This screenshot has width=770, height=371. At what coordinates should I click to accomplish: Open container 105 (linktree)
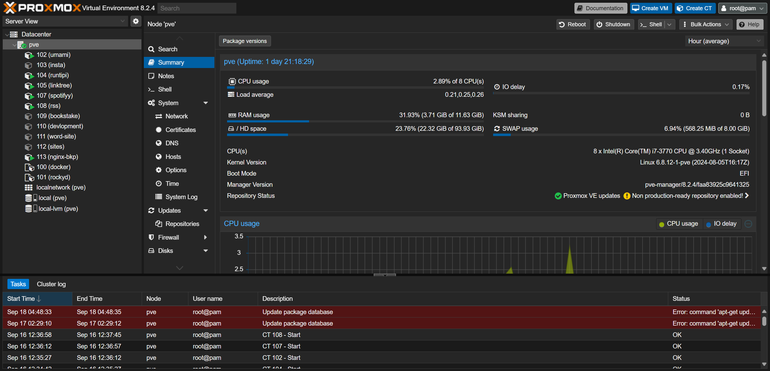click(54, 85)
